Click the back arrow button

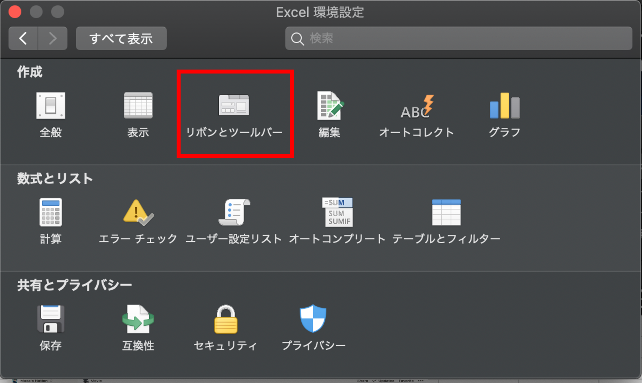tap(23, 38)
